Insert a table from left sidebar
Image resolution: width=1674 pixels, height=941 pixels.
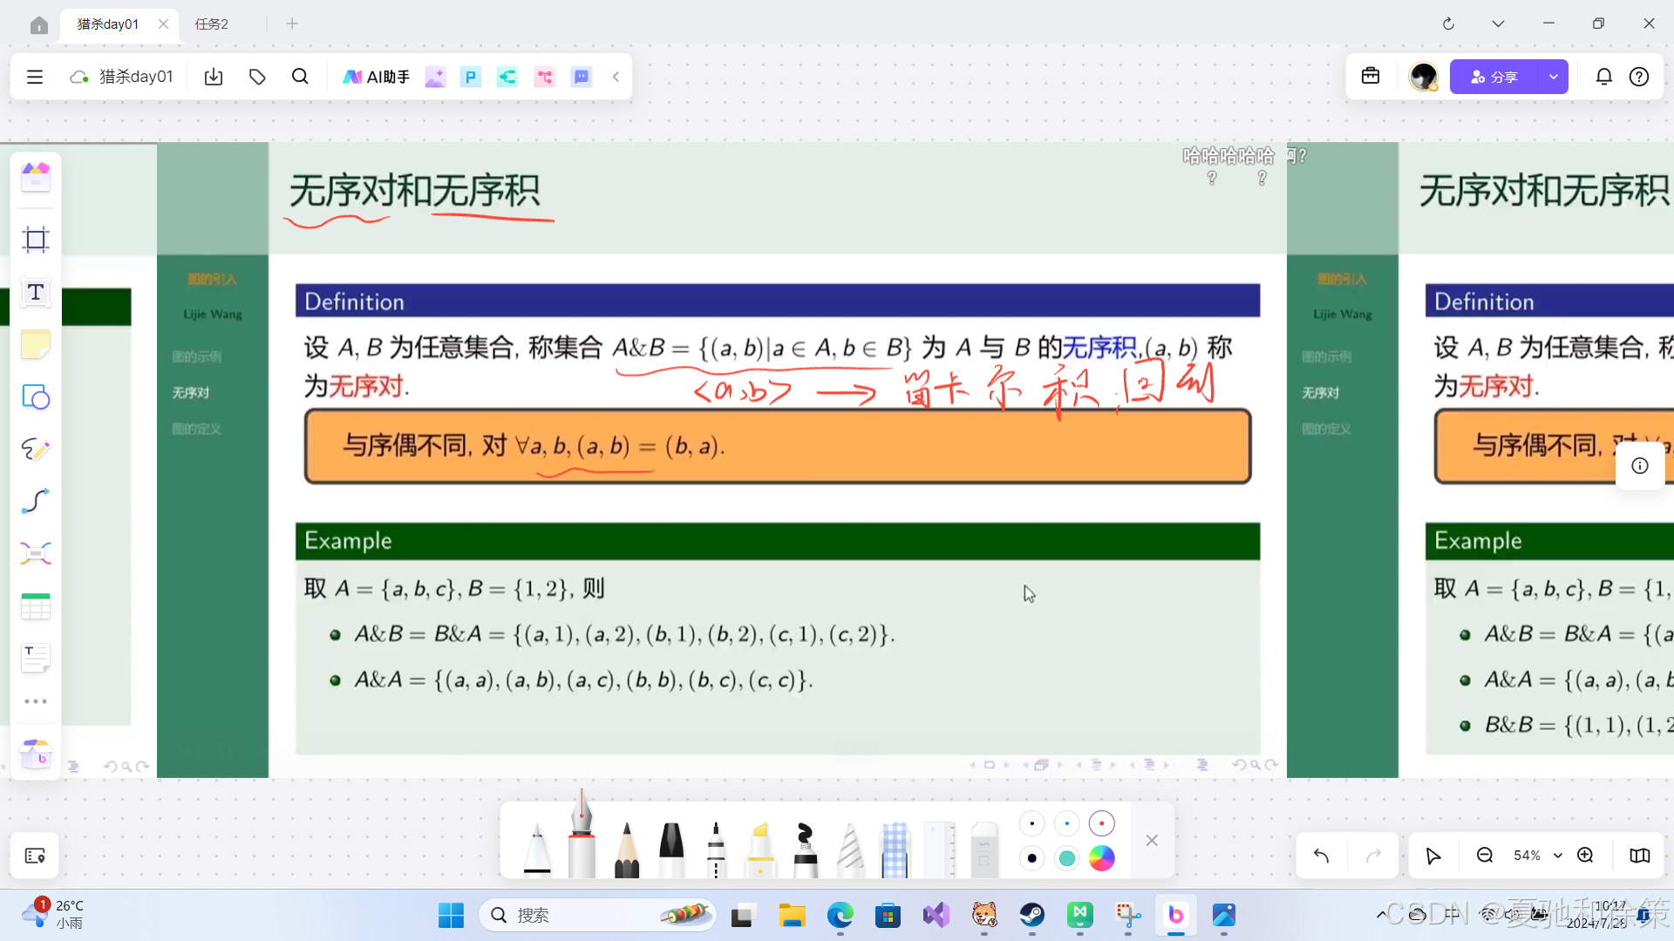(x=36, y=606)
